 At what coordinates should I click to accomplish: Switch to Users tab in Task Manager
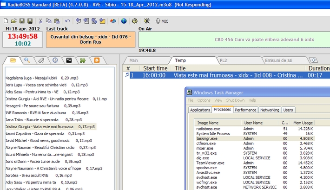pyautogui.click(x=288, y=110)
